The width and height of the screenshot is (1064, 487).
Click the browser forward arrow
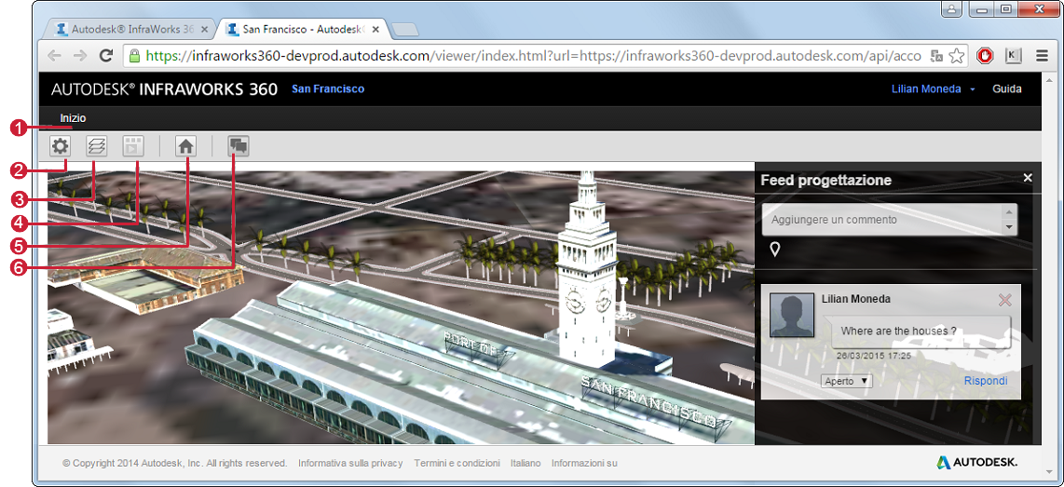point(80,56)
